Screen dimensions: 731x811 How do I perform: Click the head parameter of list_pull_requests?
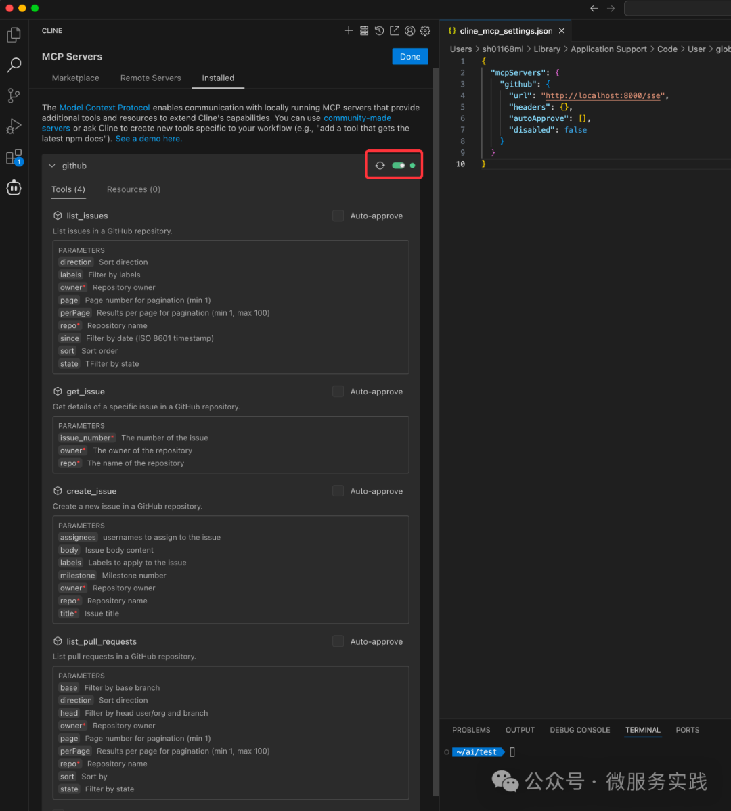pos(69,713)
